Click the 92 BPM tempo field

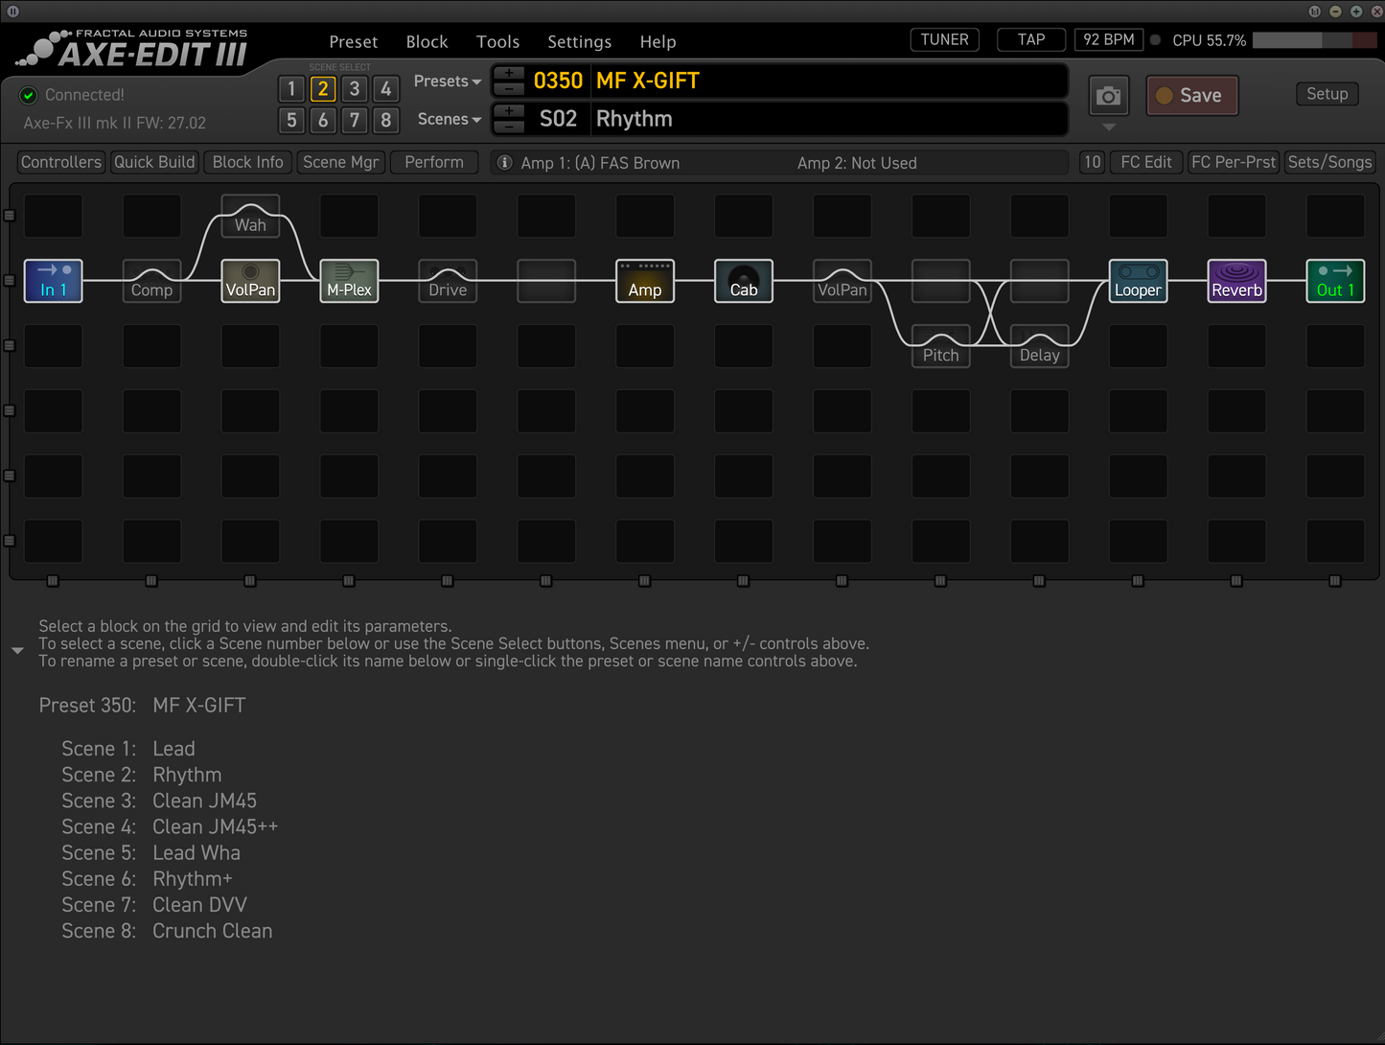pos(1109,40)
